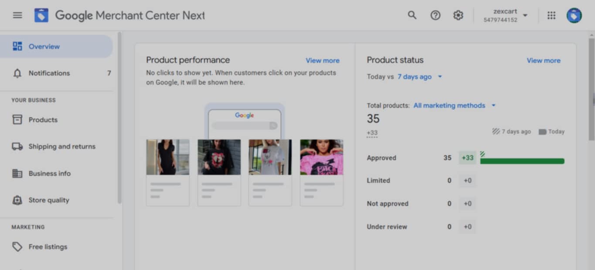Screen dimensions: 595x270
Task: Click the Product performance heading
Action: [x=188, y=60]
